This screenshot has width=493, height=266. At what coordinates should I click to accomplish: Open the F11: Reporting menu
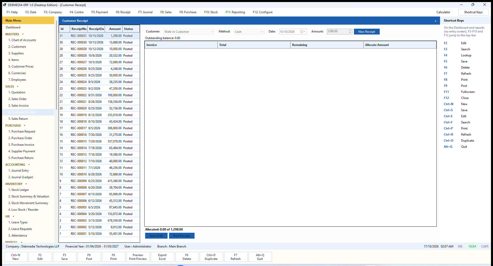[235, 12]
